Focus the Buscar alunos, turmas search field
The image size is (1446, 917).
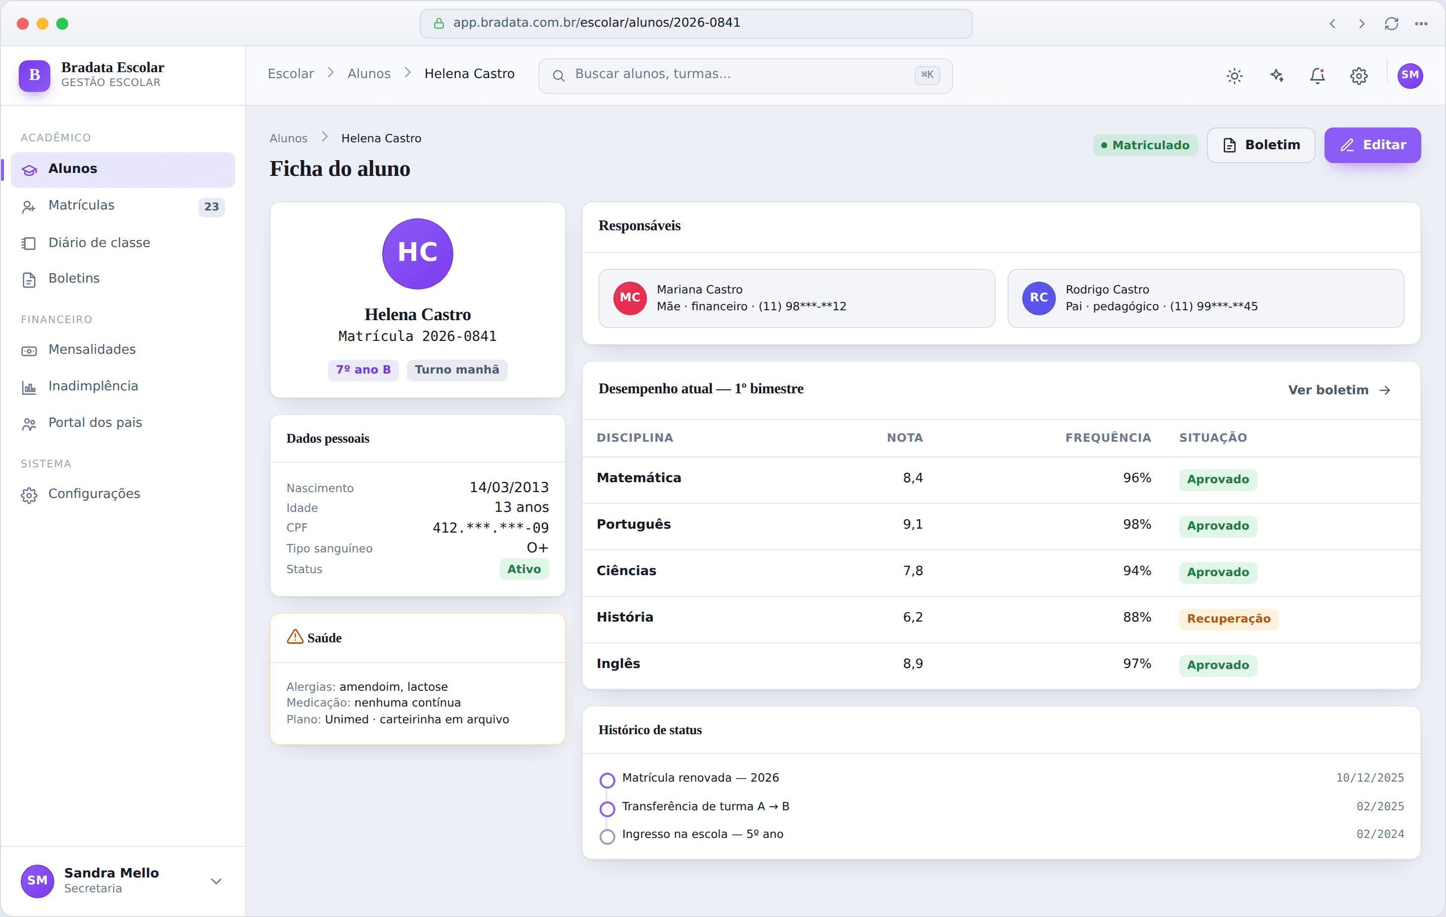point(745,76)
